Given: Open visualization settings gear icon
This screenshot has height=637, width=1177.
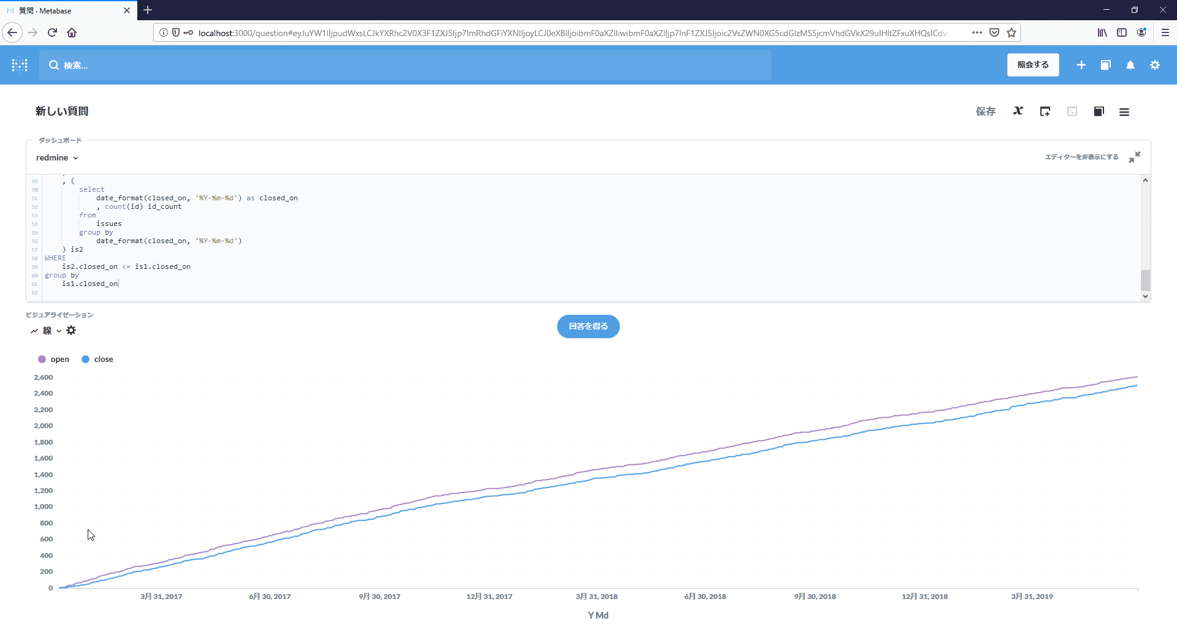Looking at the screenshot, I should [x=71, y=331].
